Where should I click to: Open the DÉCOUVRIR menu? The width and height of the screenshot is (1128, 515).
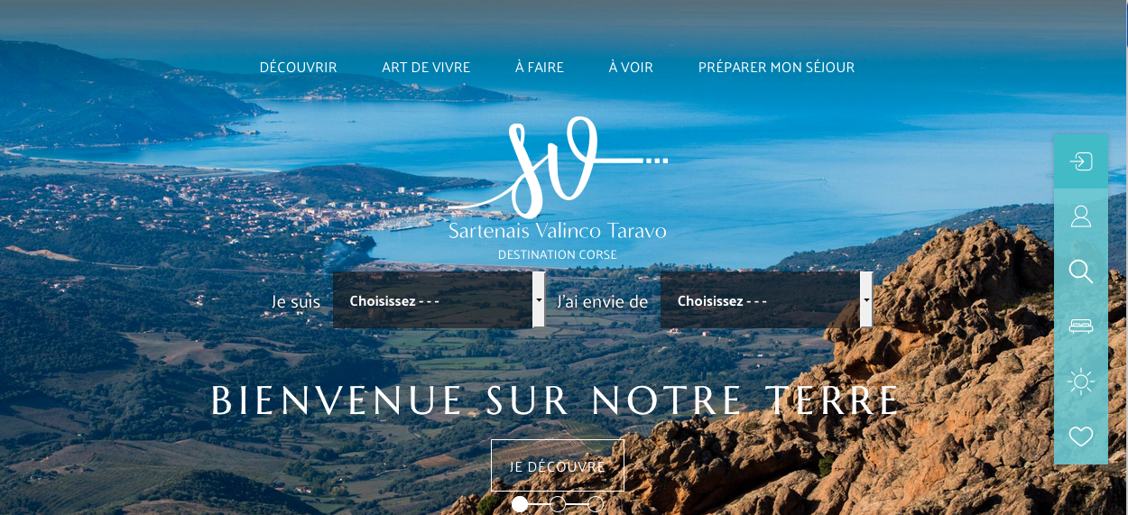[298, 68]
